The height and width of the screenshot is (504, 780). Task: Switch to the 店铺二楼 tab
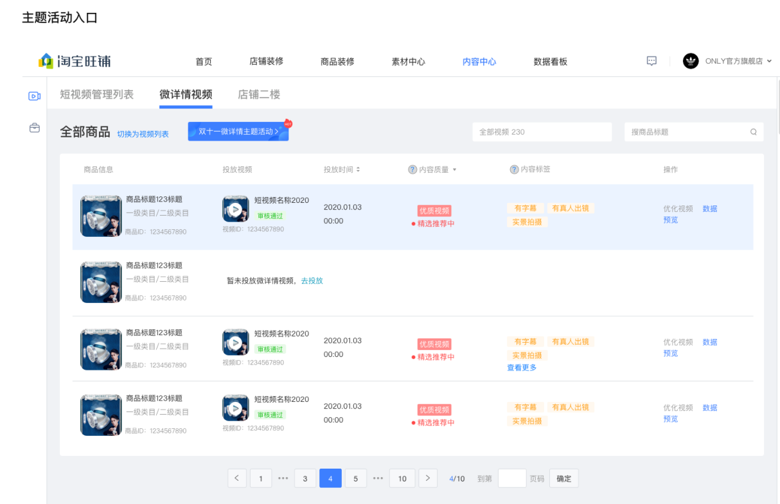[x=259, y=94]
